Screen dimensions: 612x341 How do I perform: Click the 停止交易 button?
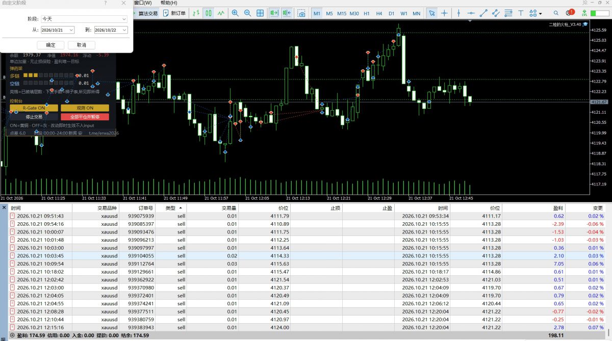pyautogui.click(x=34, y=117)
